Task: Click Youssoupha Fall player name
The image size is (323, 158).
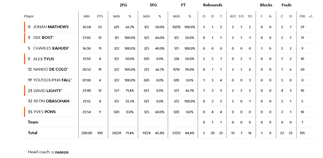Action: click(53, 80)
